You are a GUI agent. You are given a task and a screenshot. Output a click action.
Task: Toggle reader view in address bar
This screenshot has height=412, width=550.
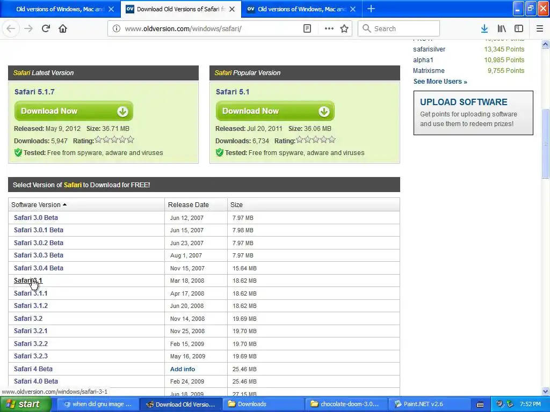coord(307,28)
